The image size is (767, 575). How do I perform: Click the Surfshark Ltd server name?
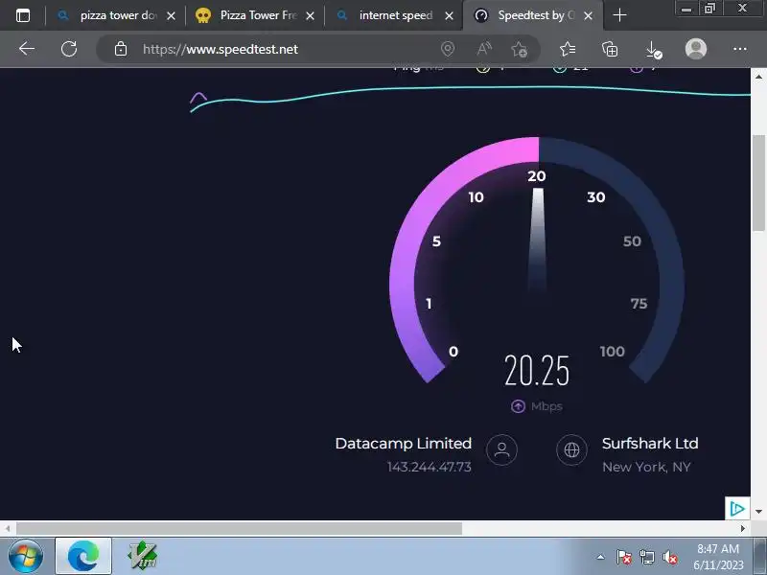click(650, 444)
